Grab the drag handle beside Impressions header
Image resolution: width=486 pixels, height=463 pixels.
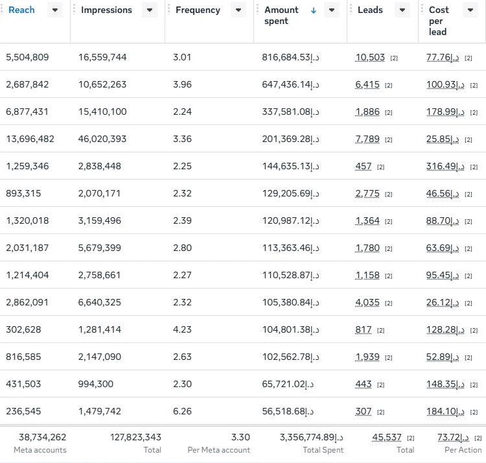[x=74, y=10]
